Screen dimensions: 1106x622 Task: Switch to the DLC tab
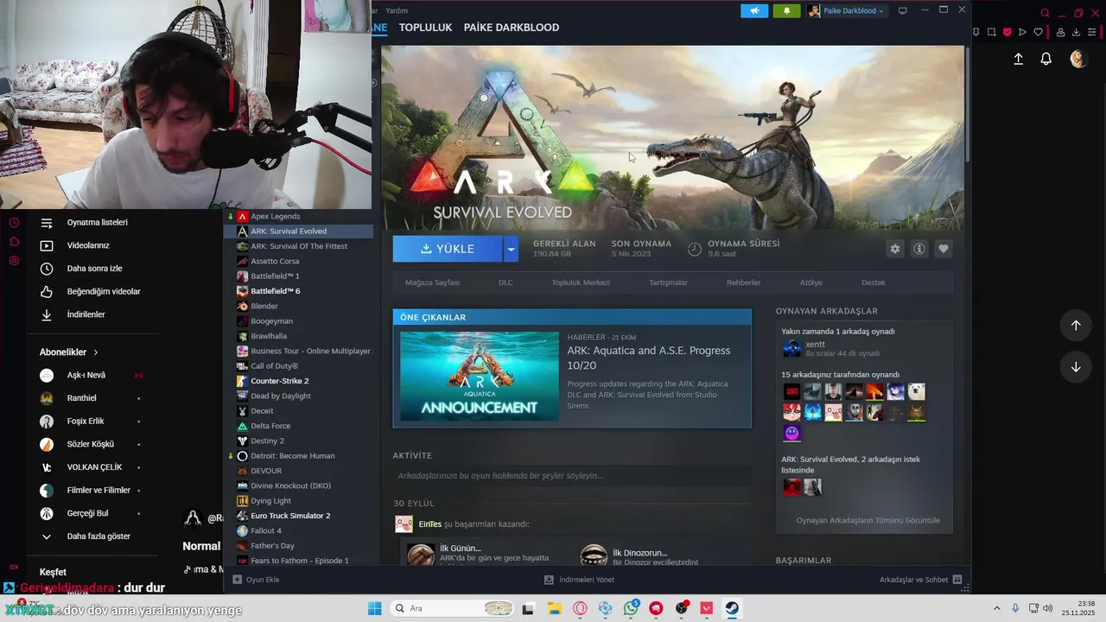(x=505, y=282)
